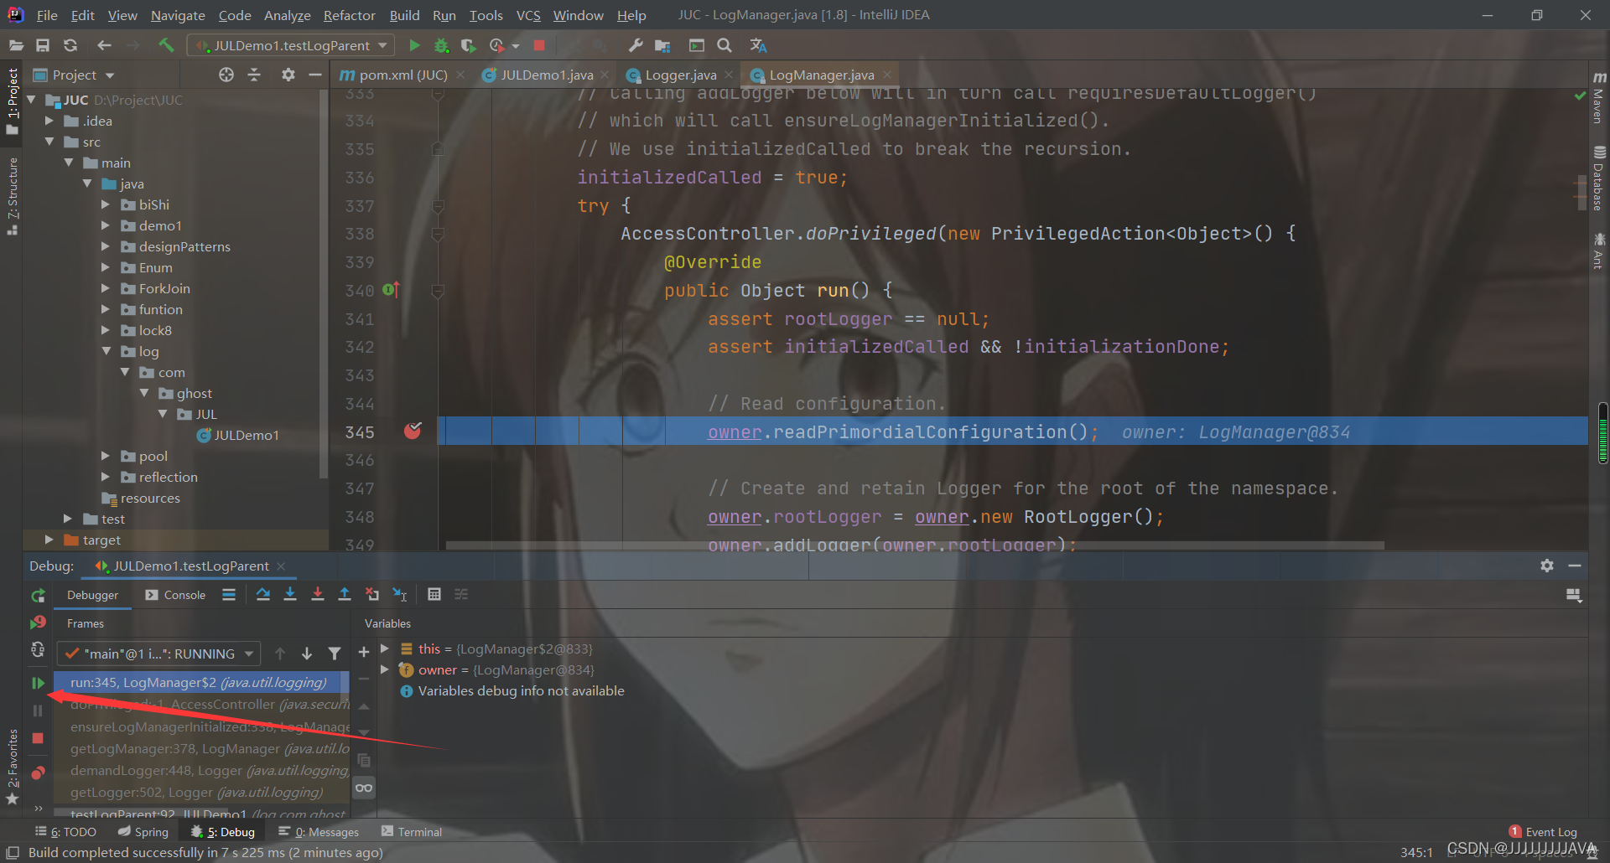Expand the target folder in tree
The image size is (1610, 863).
click(49, 540)
